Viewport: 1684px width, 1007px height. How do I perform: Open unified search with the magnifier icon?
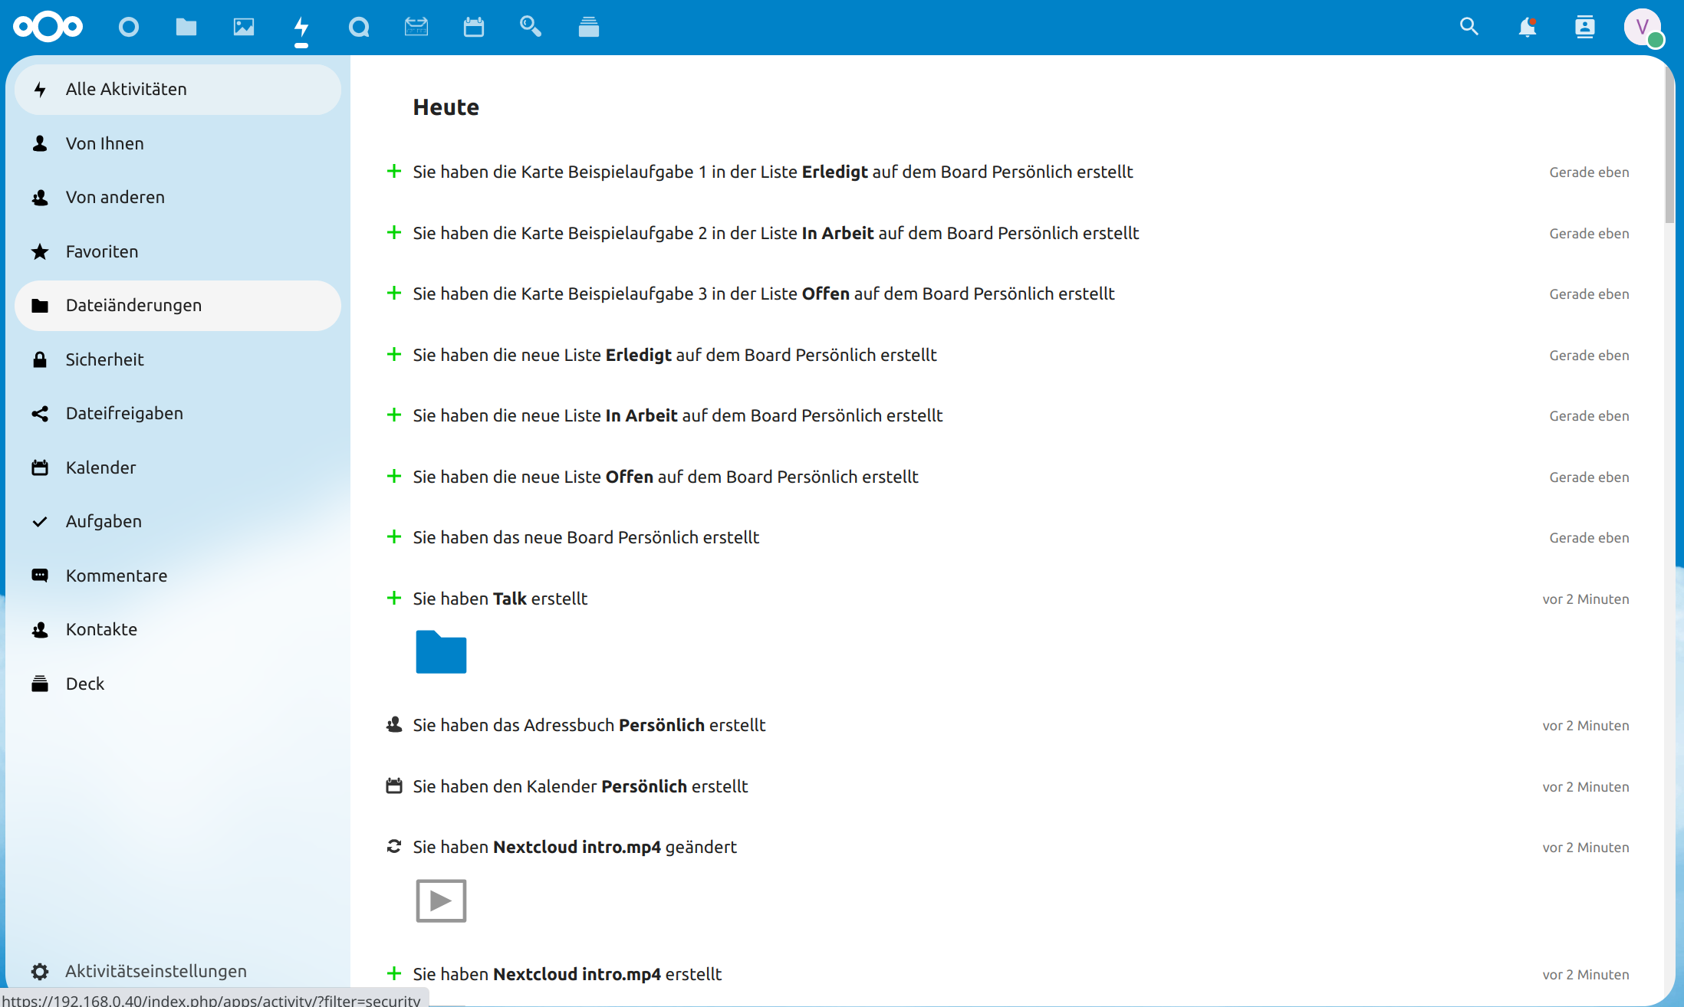(1469, 27)
